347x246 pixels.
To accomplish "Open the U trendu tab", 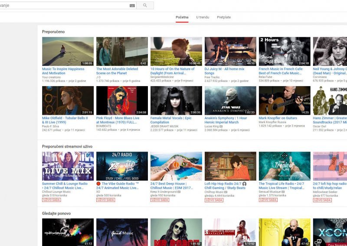I will click(x=203, y=17).
